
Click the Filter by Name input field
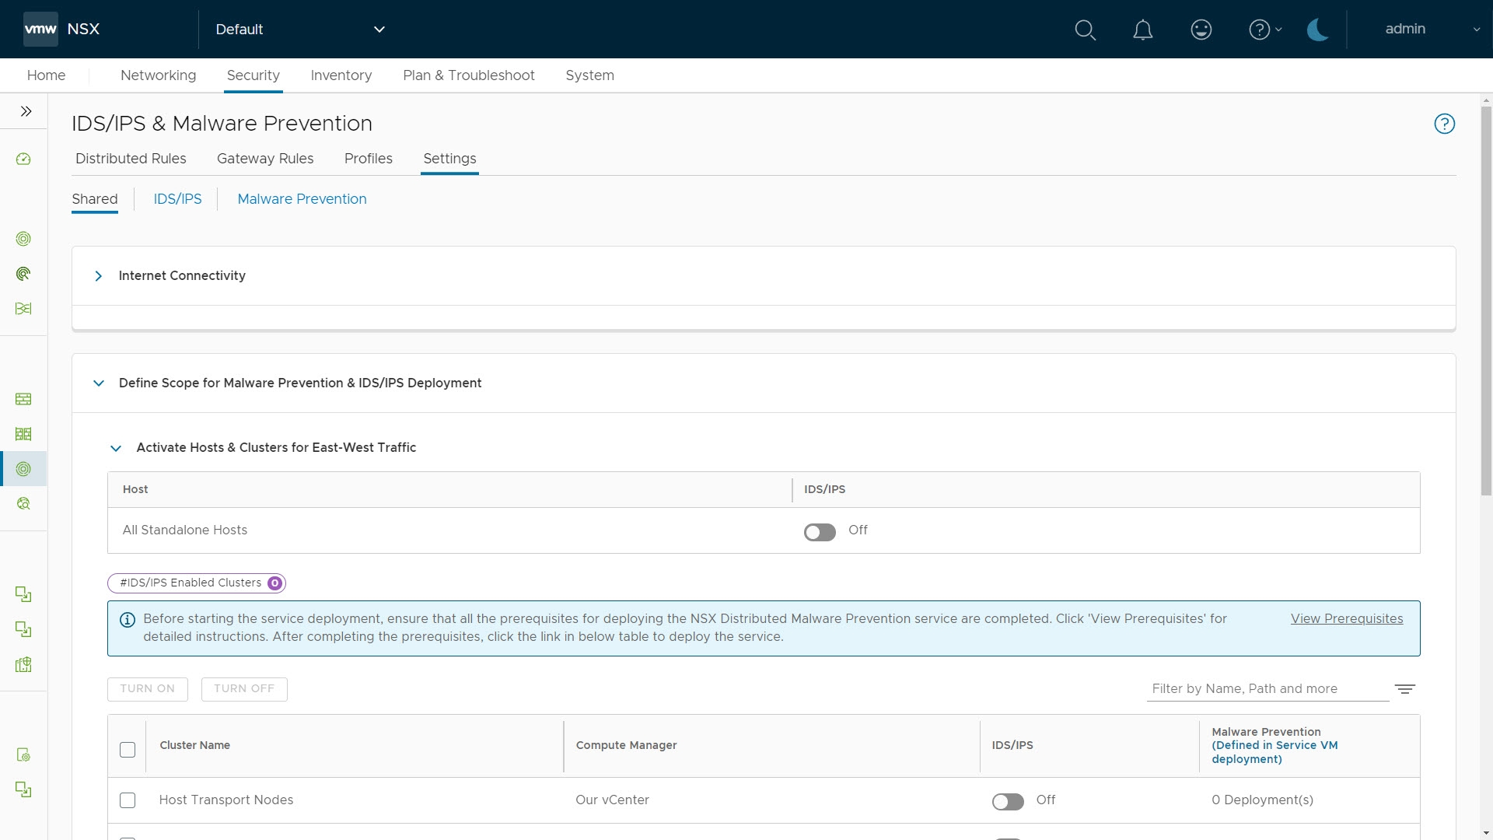[x=1266, y=689]
